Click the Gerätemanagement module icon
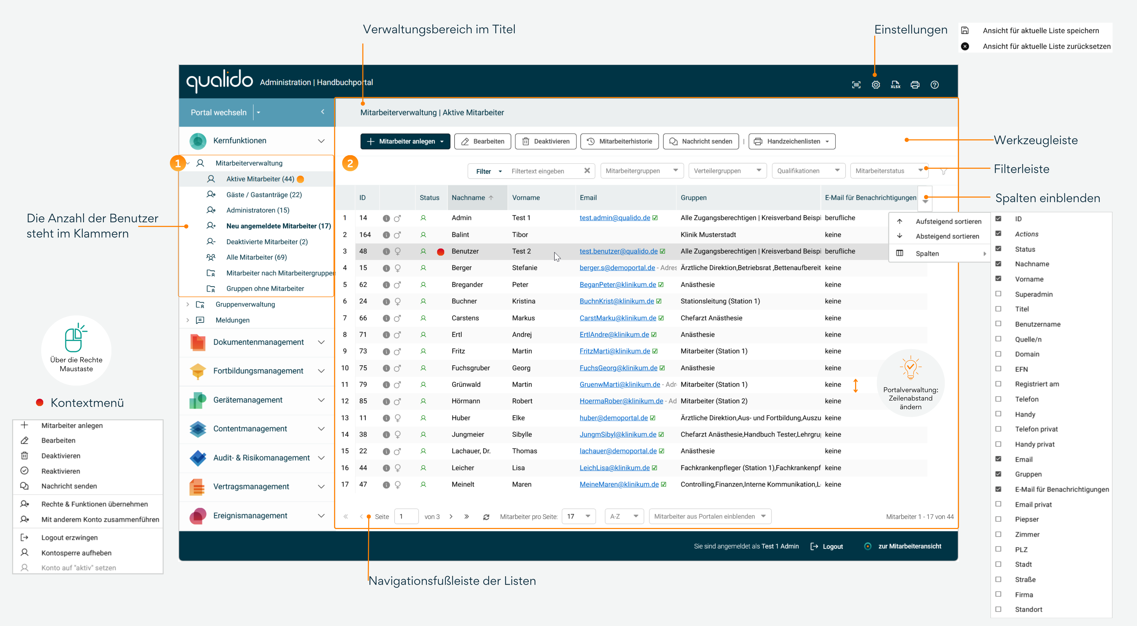This screenshot has width=1137, height=626. [x=198, y=400]
